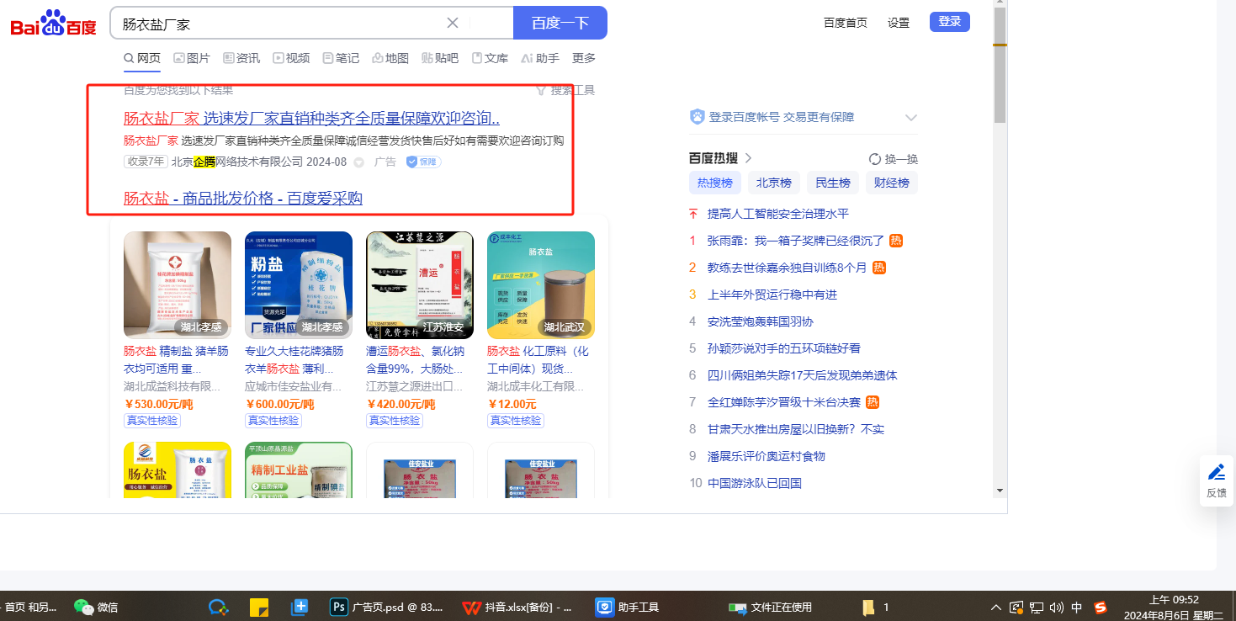Select the 北京榜 hot list tab

pyautogui.click(x=774, y=183)
